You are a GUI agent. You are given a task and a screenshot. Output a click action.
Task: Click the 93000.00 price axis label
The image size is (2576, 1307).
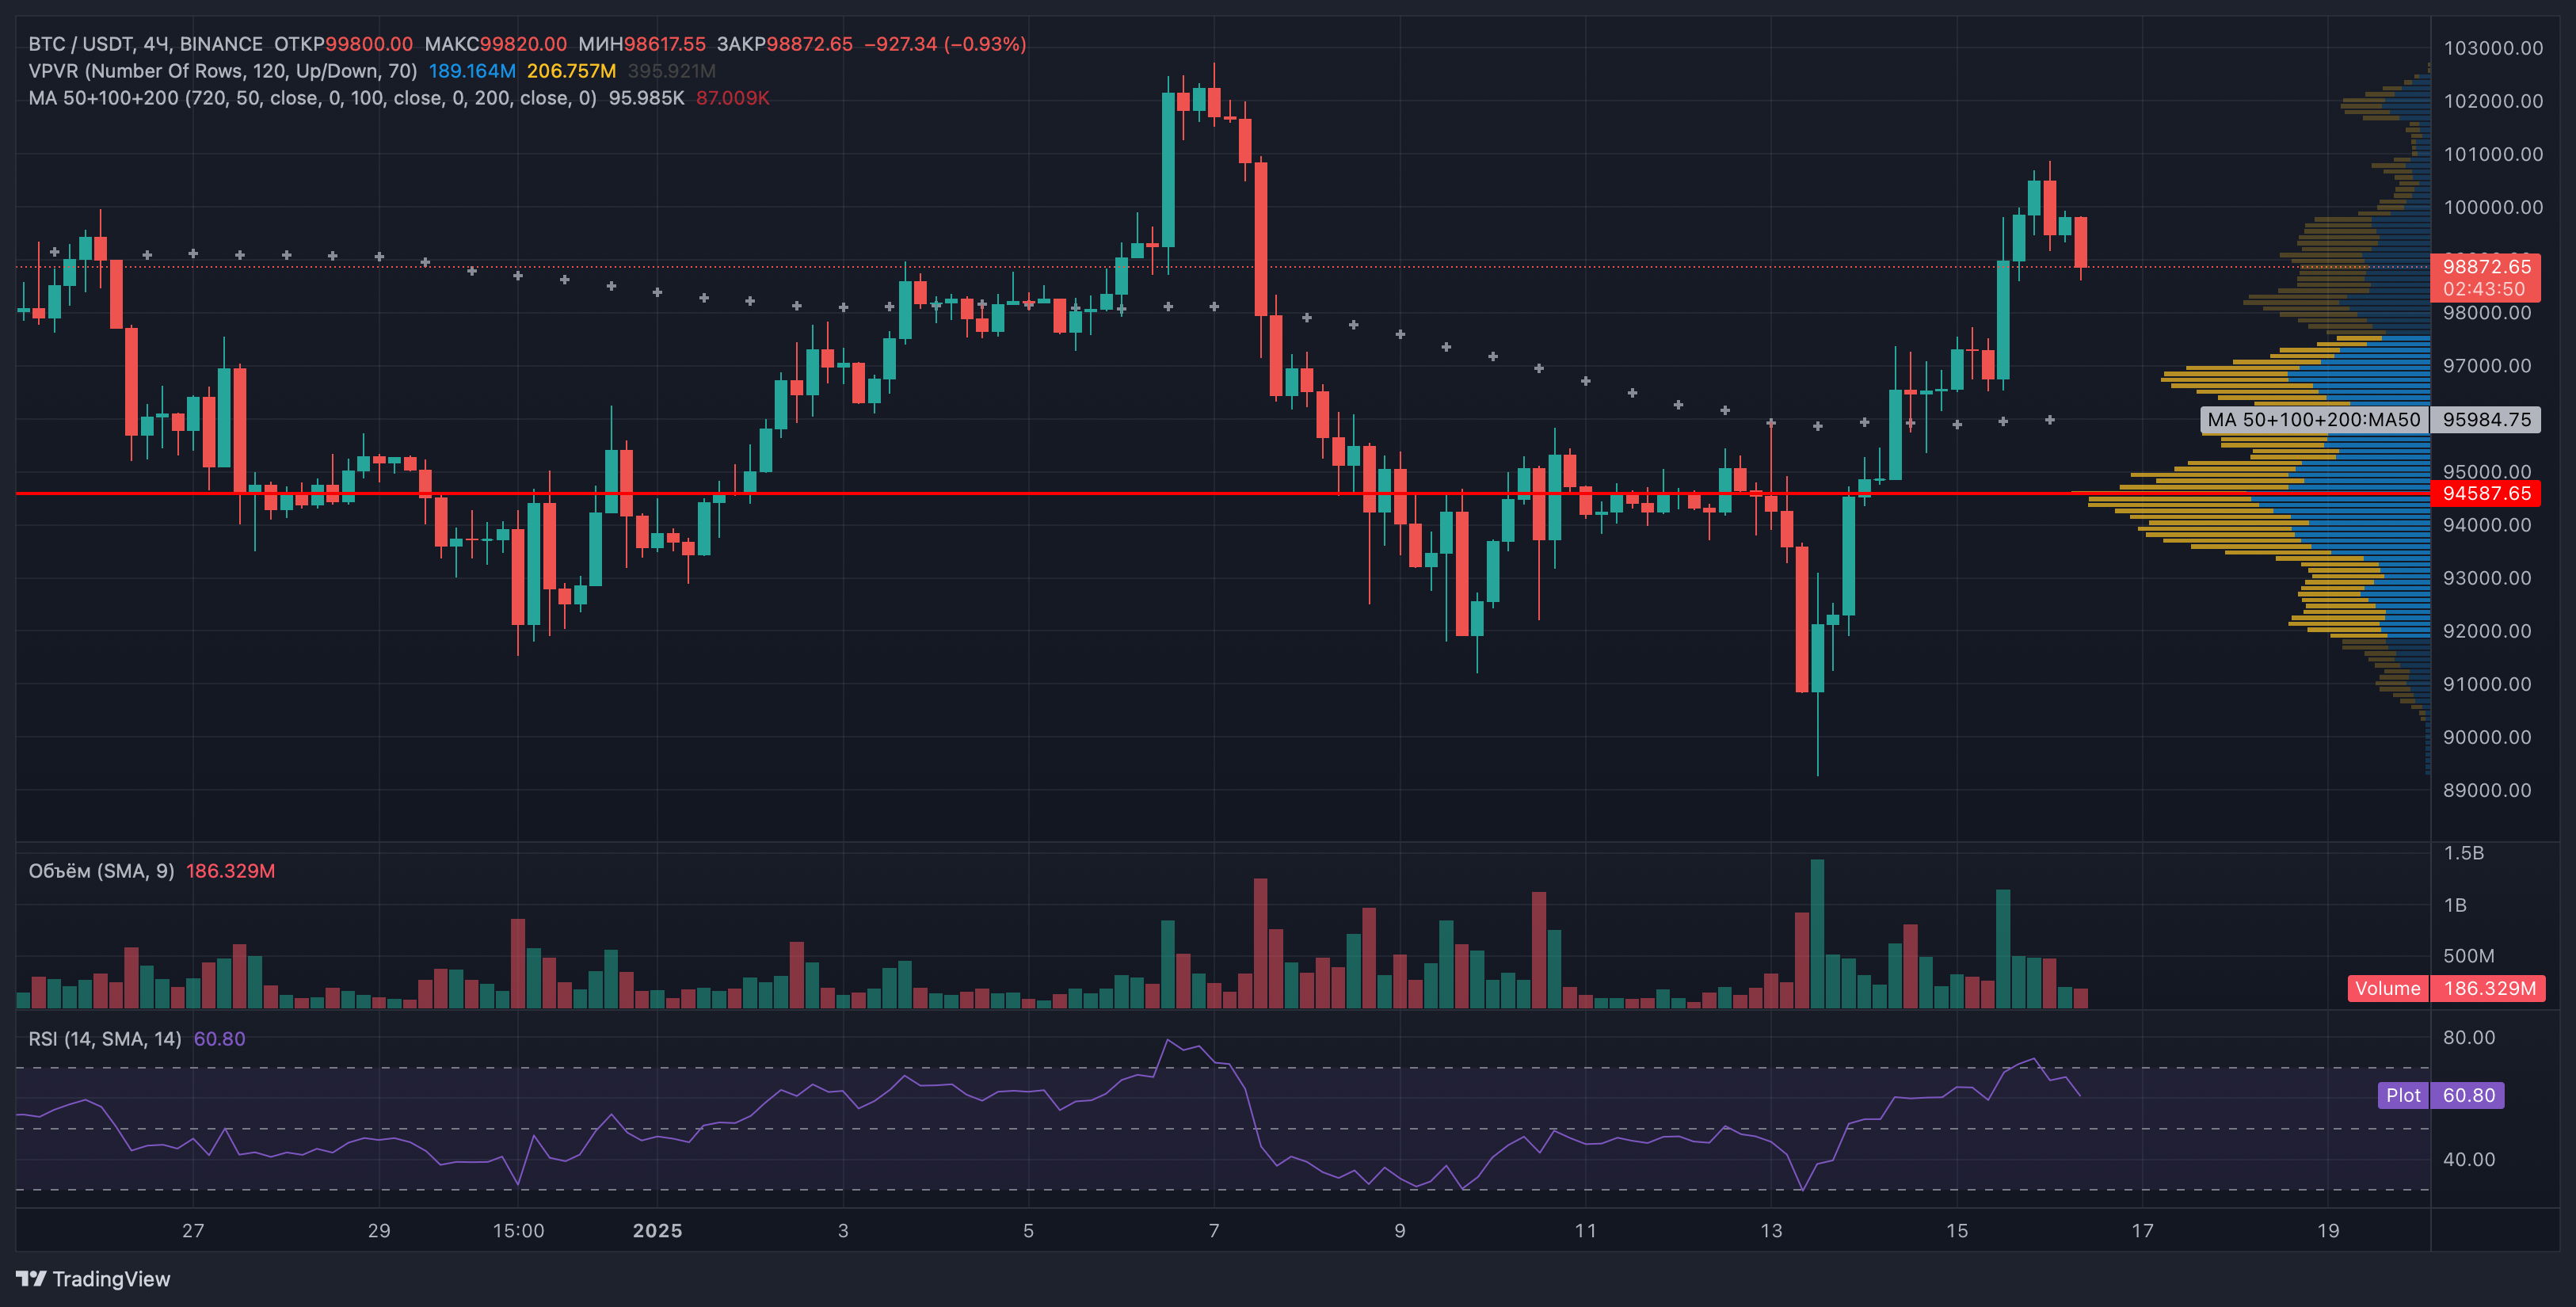2487,578
